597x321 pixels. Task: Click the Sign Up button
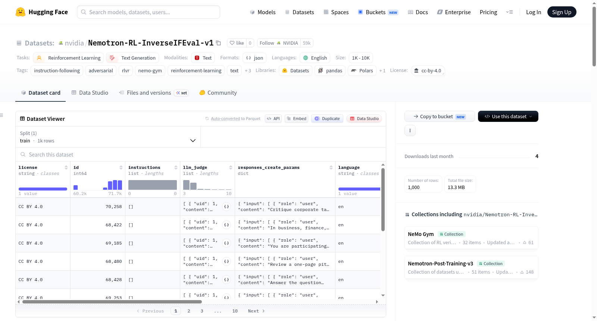click(562, 12)
